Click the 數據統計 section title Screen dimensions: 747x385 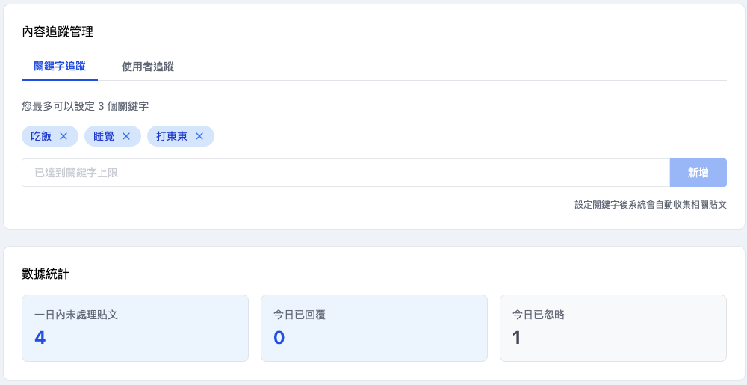(x=46, y=274)
